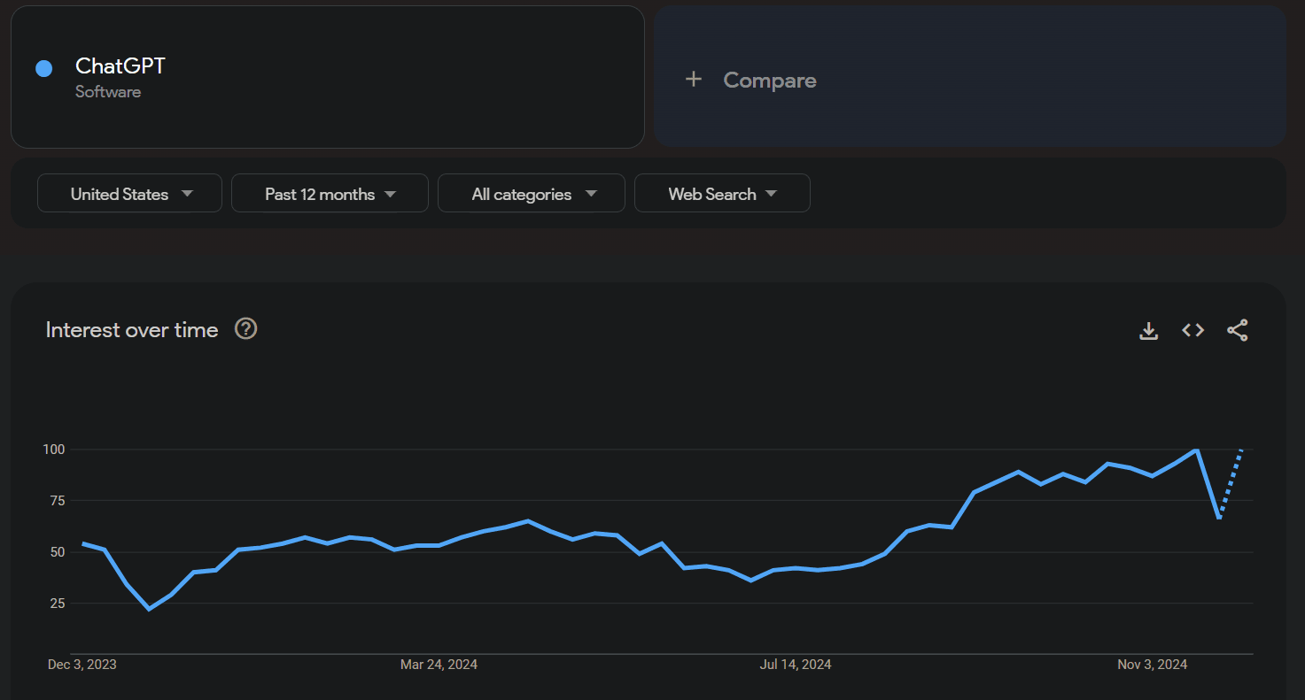The width and height of the screenshot is (1305, 700).
Task: Share the Interest over time chart
Action: [x=1238, y=330]
